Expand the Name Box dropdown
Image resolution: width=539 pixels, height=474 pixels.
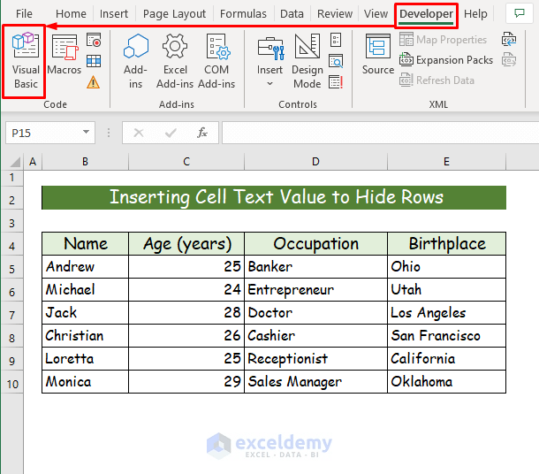86,132
